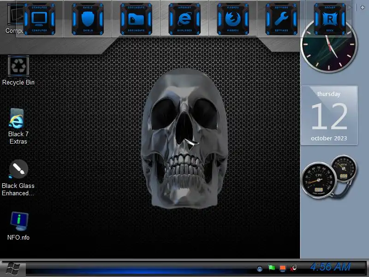Click the round blue globe tray icon
The height and width of the screenshot is (277, 369).
point(260,269)
